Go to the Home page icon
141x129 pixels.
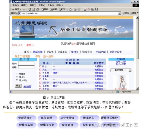point(37,9)
